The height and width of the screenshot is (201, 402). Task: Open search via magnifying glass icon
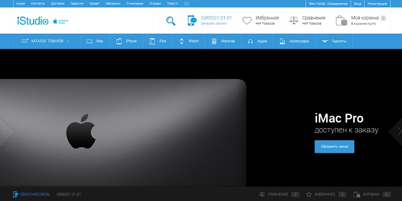[171, 21]
